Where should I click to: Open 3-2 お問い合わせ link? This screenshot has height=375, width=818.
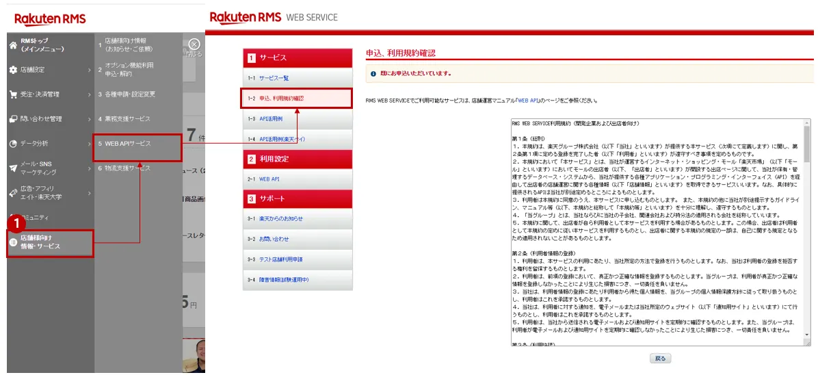point(274,240)
